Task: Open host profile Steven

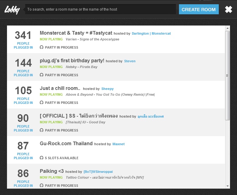Action: [x=130, y=61]
